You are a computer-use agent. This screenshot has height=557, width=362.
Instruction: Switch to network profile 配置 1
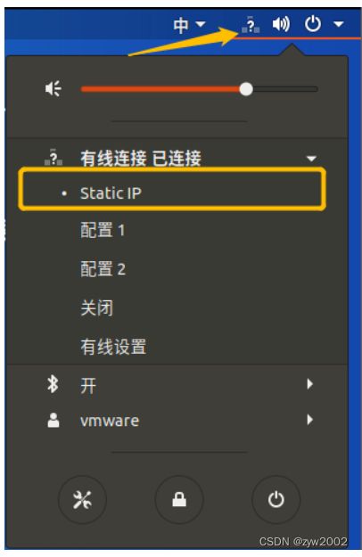point(103,230)
